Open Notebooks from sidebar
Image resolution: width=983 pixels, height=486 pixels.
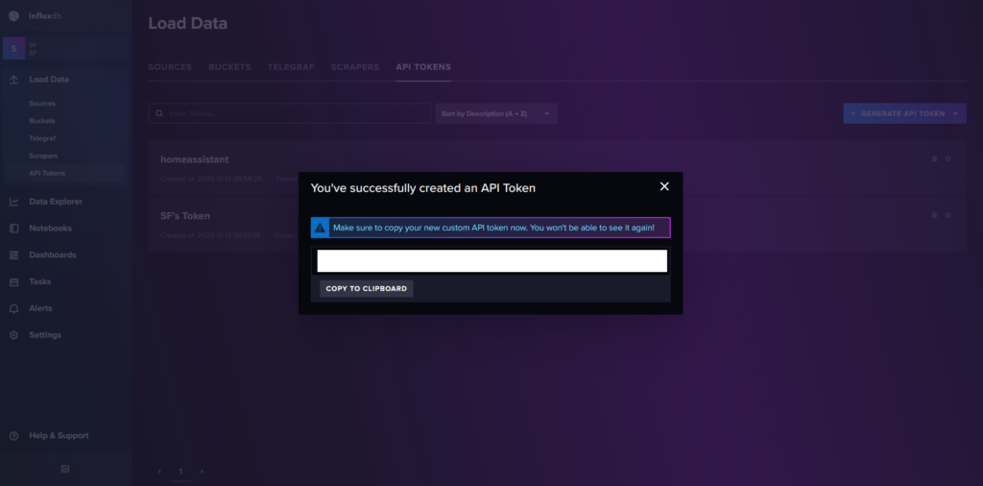click(x=50, y=229)
